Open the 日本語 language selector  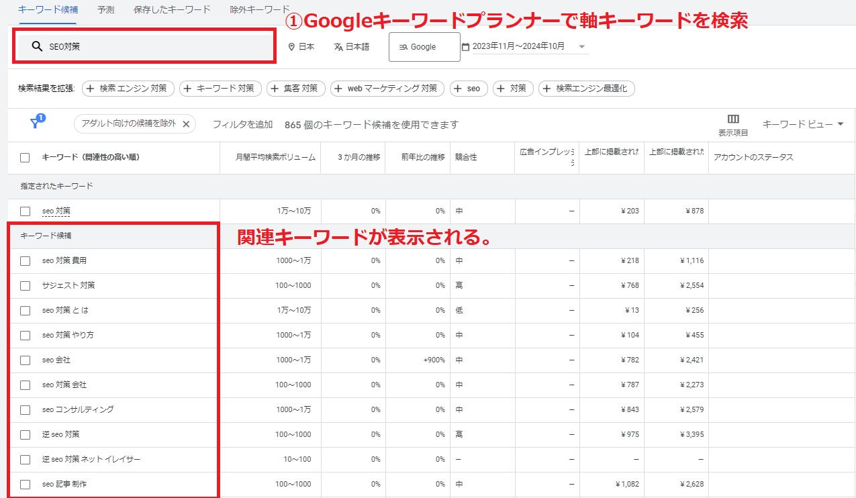tap(352, 47)
